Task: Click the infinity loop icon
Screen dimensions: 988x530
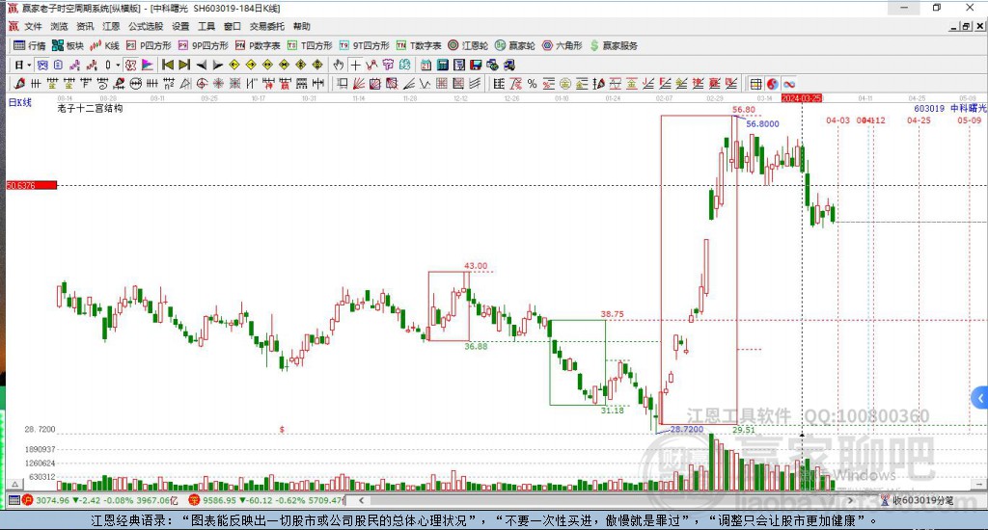Action: pos(789,83)
